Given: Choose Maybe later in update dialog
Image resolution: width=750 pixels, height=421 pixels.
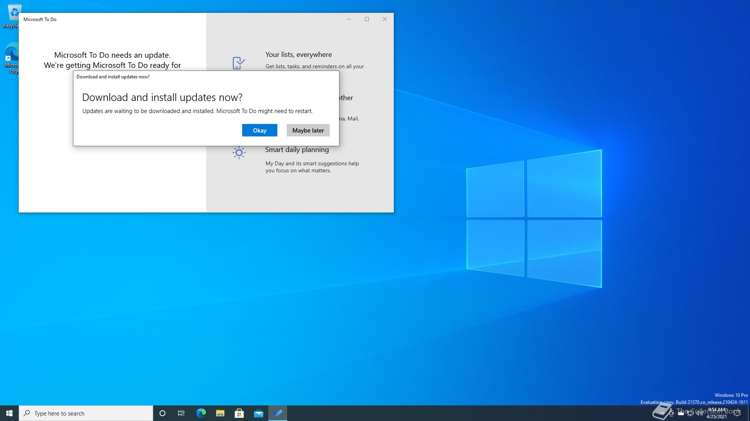Looking at the screenshot, I should tap(308, 130).
